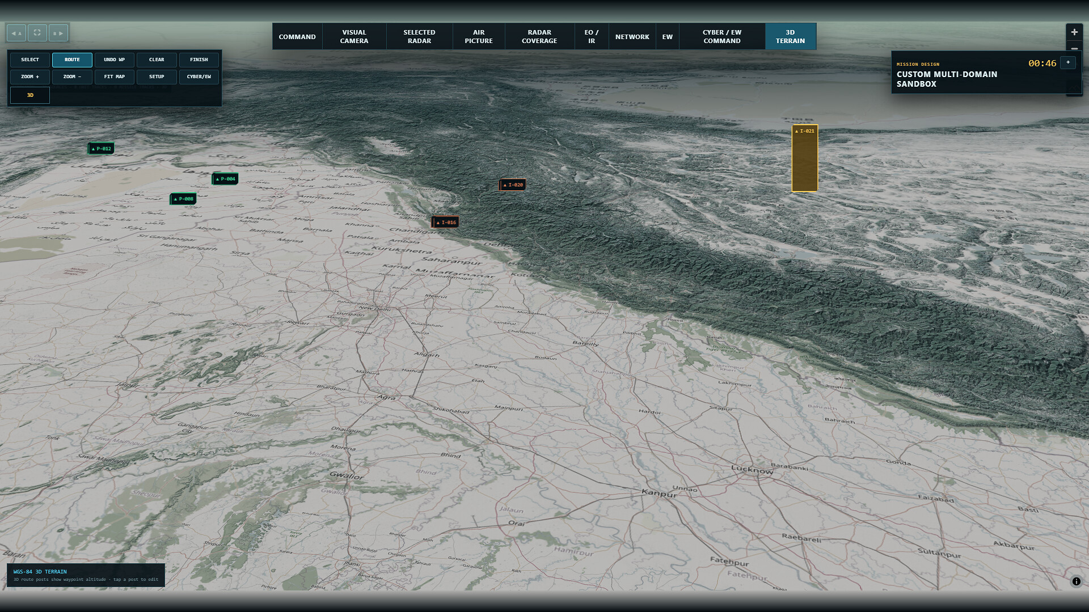
Task: Click the I-021 altitude post marker
Action: coord(805,158)
